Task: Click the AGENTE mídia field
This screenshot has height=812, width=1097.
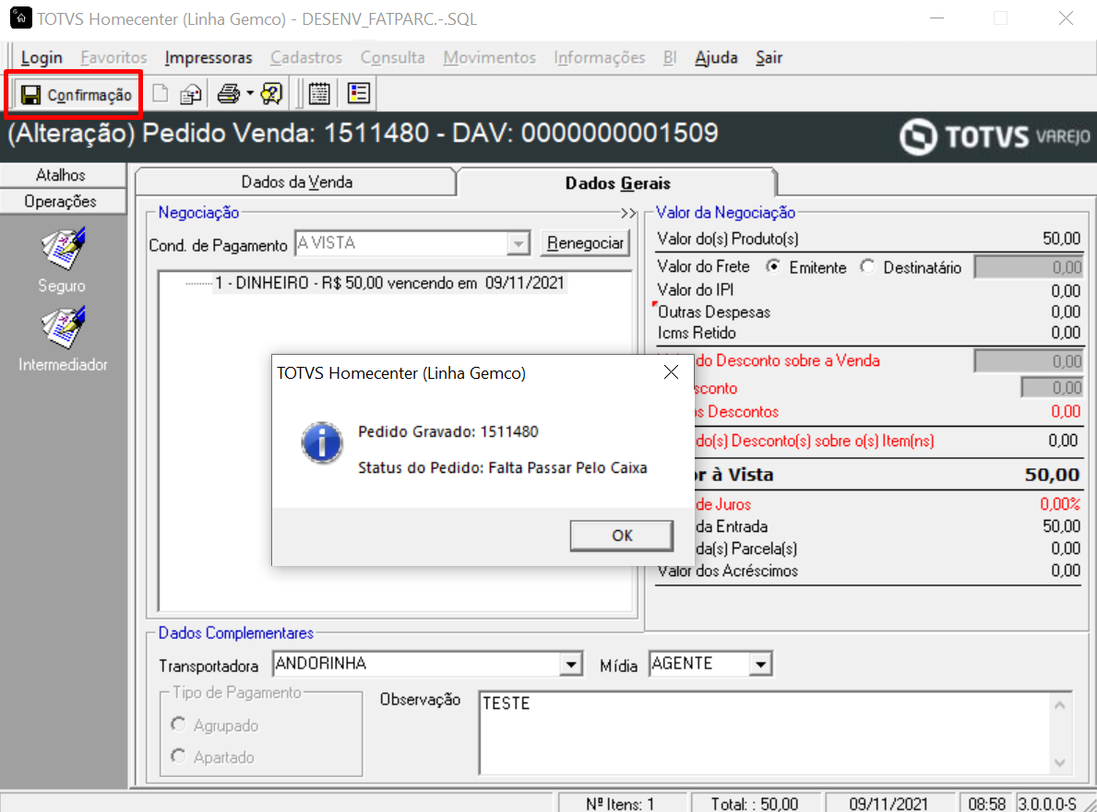Action: point(699,664)
